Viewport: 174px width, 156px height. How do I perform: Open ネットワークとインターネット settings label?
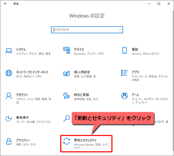[x=32, y=72]
